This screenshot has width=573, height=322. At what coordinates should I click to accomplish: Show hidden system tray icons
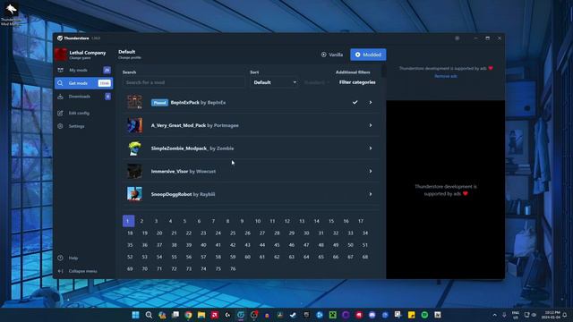pyautogui.click(x=494, y=315)
